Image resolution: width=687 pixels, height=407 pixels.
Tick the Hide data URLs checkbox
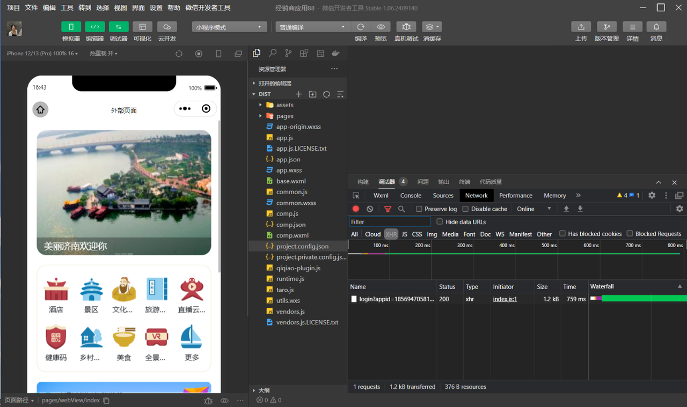pos(440,222)
